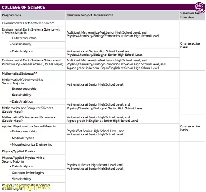Select Environmental Earth Systems Science with a Second Major

(x=32, y=31)
